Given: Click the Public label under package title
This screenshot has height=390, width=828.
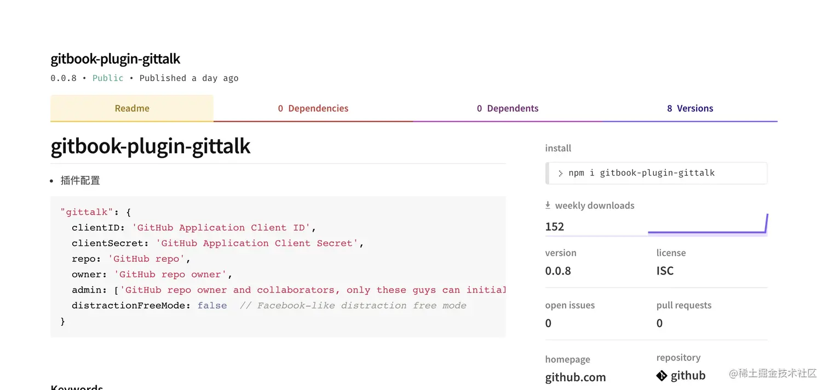Looking at the screenshot, I should [108, 78].
